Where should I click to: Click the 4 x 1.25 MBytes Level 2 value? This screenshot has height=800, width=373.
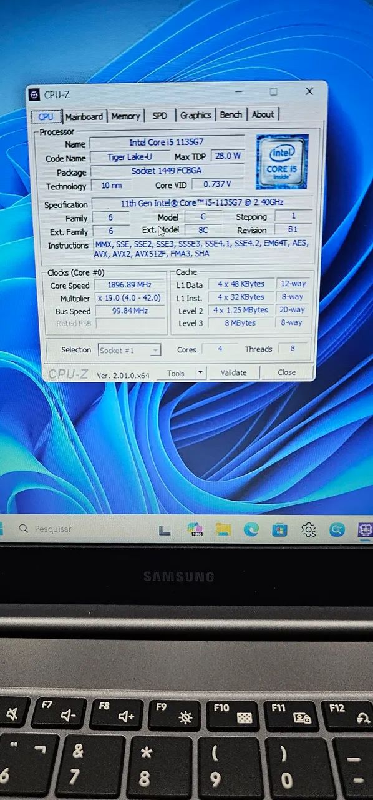(x=241, y=310)
